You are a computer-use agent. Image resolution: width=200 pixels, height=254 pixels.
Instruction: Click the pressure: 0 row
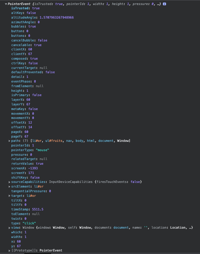[x=21, y=155]
